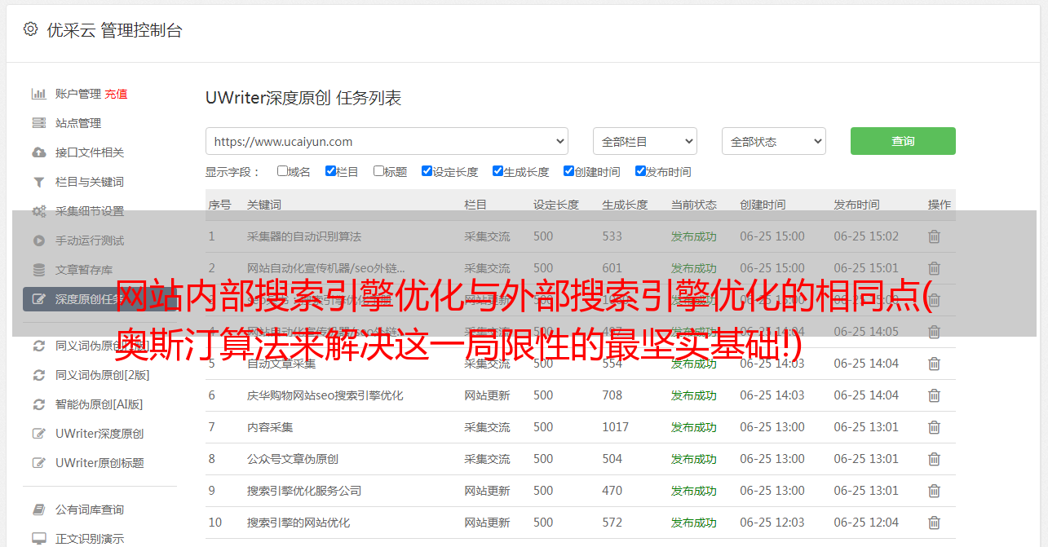Delete the 内容采集 task with trash icon

pos(935,427)
